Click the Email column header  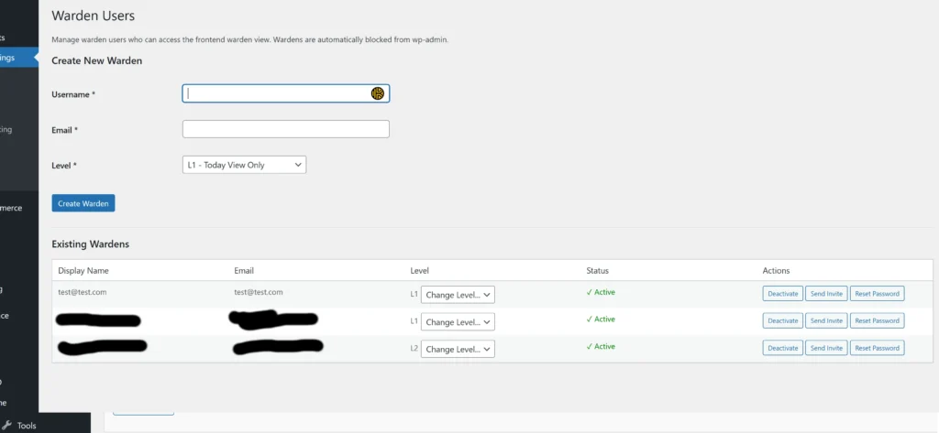244,270
